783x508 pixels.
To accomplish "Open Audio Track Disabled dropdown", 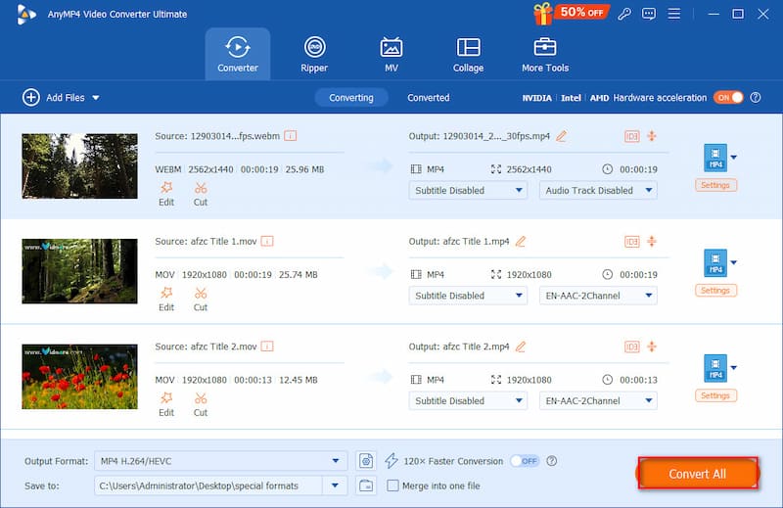I will tap(598, 190).
